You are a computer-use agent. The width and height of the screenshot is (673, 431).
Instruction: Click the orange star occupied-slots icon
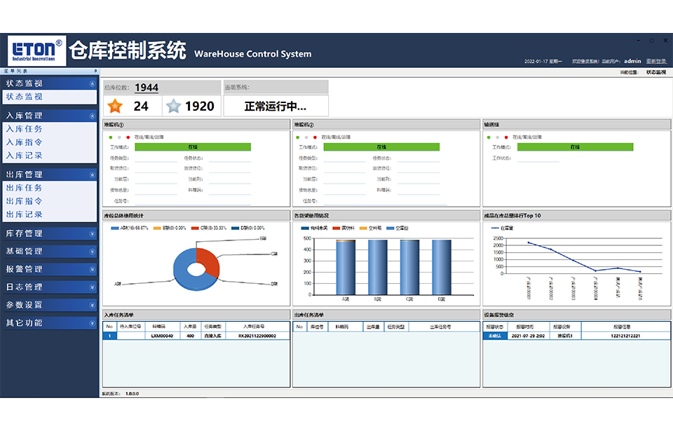(115, 107)
